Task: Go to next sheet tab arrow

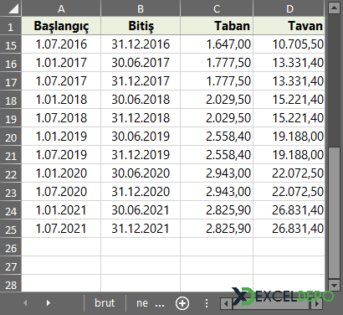Action: [49, 303]
